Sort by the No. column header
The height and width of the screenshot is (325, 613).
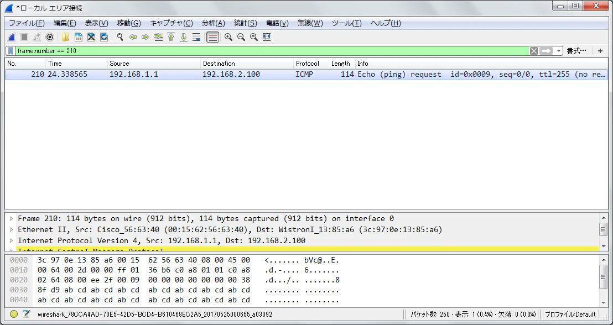click(25, 63)
